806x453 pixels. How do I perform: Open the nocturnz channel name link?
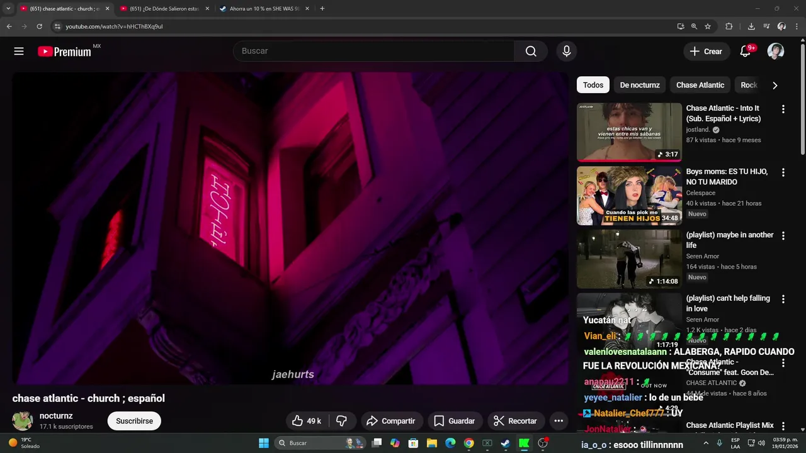click(x=56, y=416)
